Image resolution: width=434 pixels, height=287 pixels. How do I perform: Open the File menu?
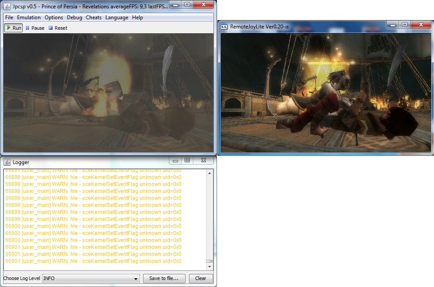(9, 17)
